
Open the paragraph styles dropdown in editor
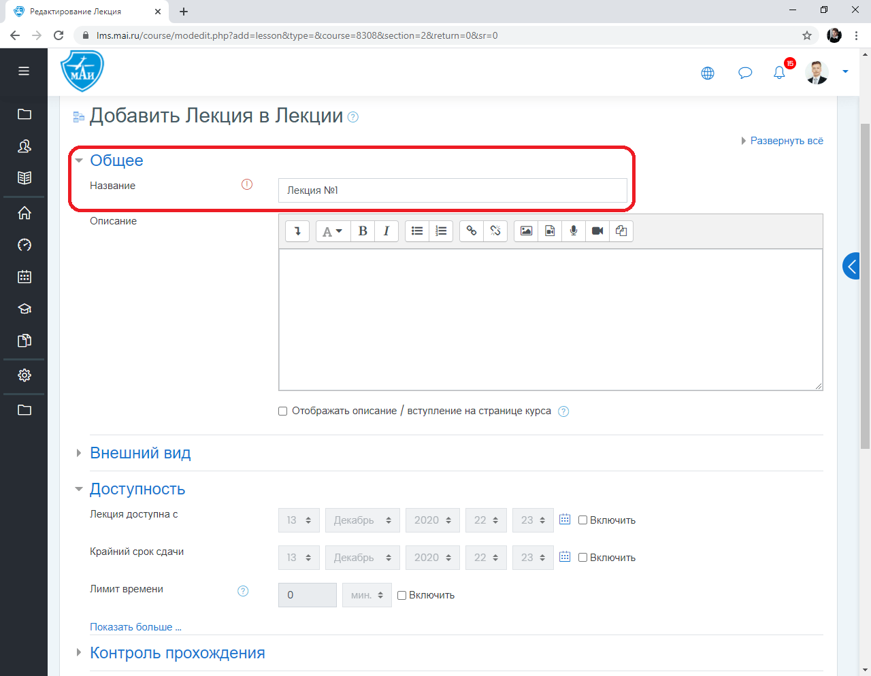click(333, 231)
